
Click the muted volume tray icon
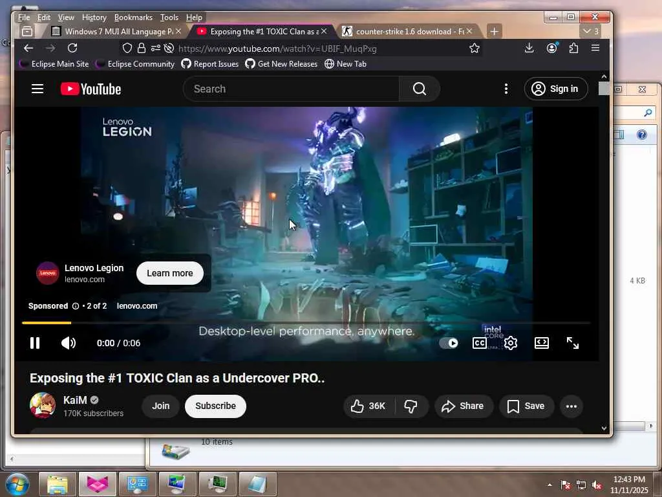click(597, 485)
